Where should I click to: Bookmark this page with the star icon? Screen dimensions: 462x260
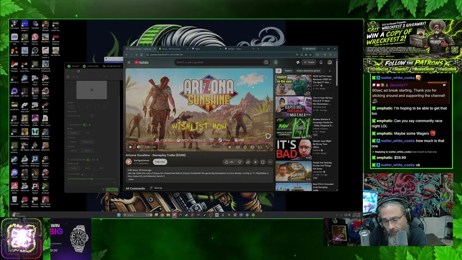coord(311,55)
